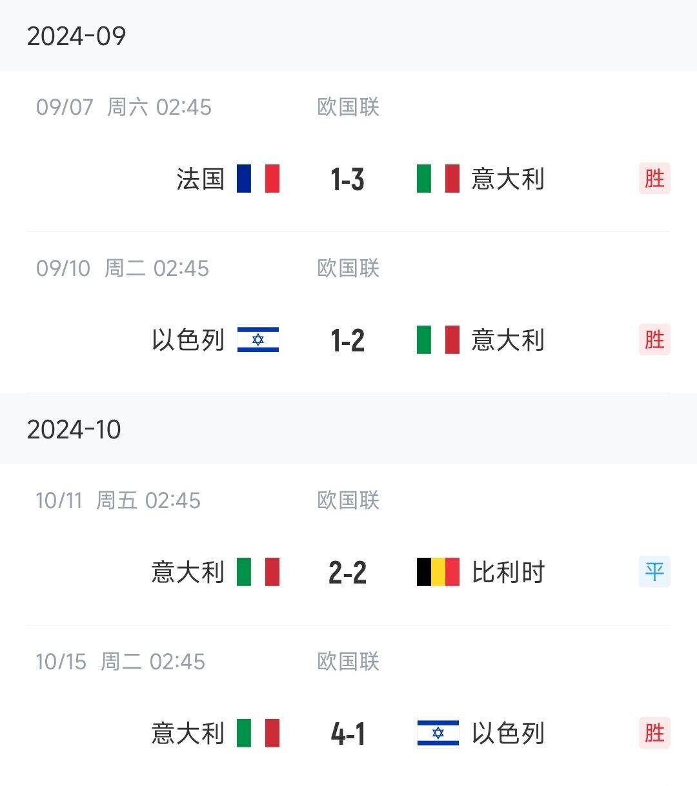The image size is (697, 786).
Task: Select the 2024-10 month header
Action: click(348, 429)
